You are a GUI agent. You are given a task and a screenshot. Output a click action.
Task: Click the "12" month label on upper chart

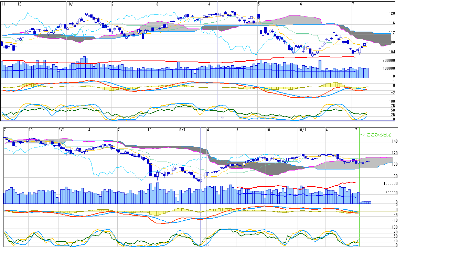pos(19,4)
